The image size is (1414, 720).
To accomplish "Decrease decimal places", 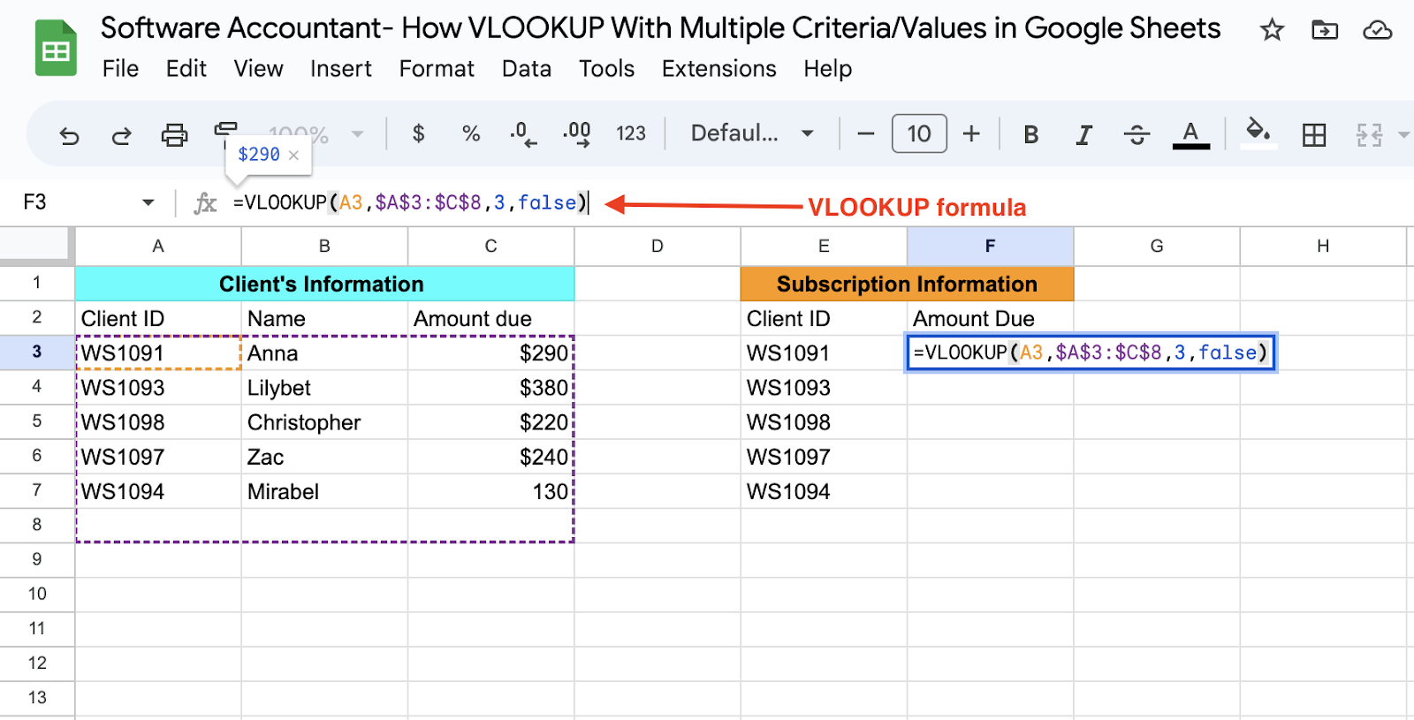I will [523, 133].
